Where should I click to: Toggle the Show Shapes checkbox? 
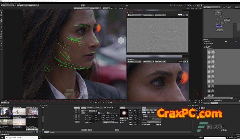pos(143,124)
